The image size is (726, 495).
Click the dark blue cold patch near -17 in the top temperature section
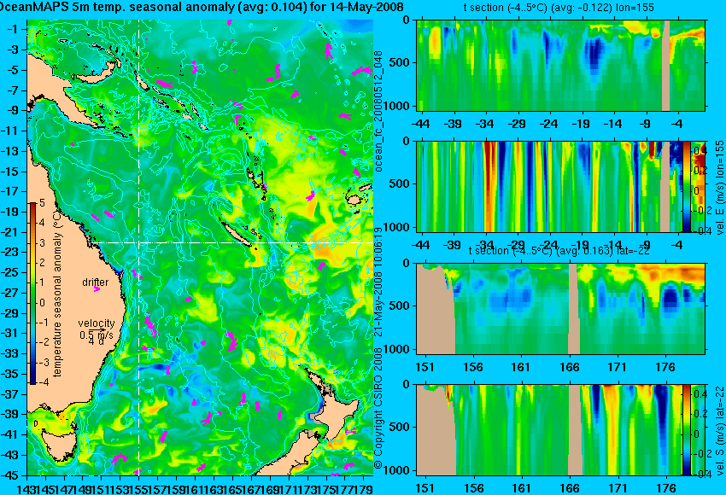(594, 55)
